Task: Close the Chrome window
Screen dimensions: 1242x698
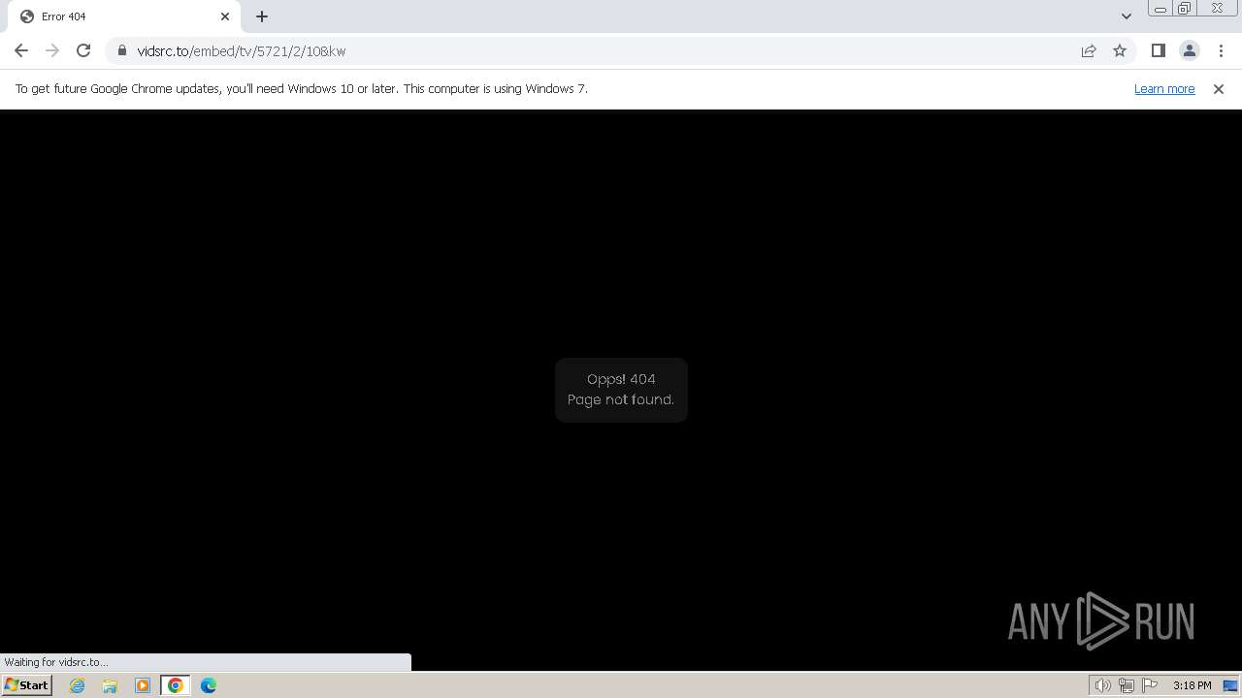Action: point(1217,9)
